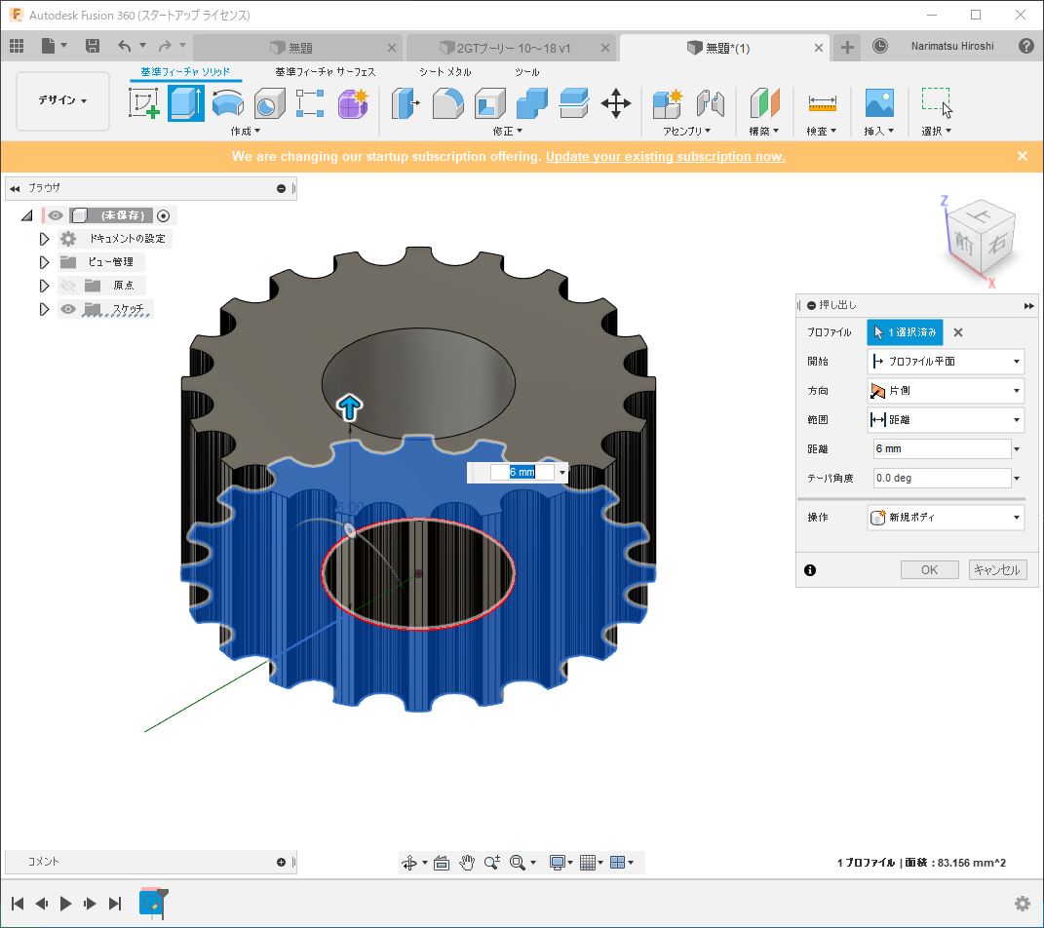
Task: Open the 操作 operation dropdown
Action: pos(945,517)
